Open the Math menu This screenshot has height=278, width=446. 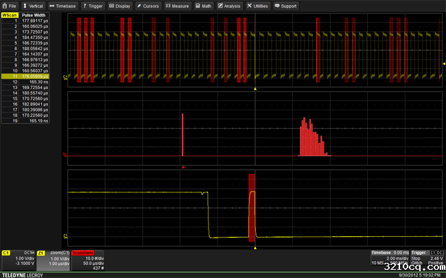[204, 6]
